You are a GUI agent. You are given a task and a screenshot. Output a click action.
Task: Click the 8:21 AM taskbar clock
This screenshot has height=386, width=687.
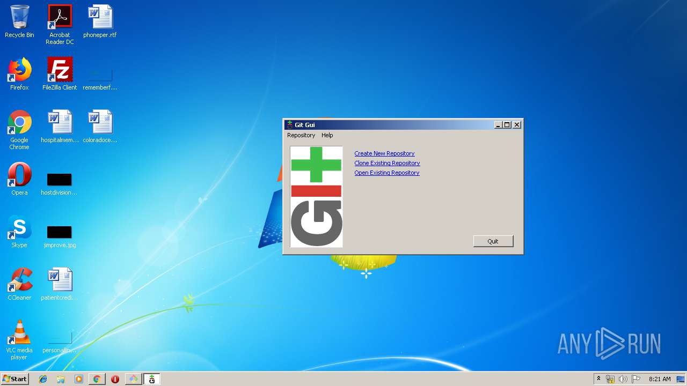tap(660, 379)
